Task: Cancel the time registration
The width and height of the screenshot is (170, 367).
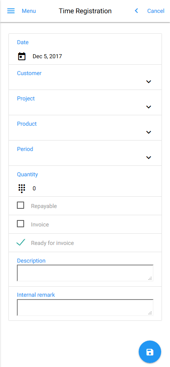Action: 156,11
